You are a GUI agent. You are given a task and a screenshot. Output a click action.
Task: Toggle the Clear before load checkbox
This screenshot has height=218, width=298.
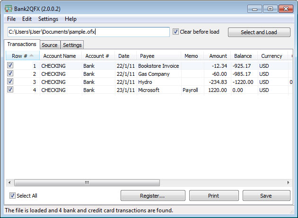[x=175, y=32]
